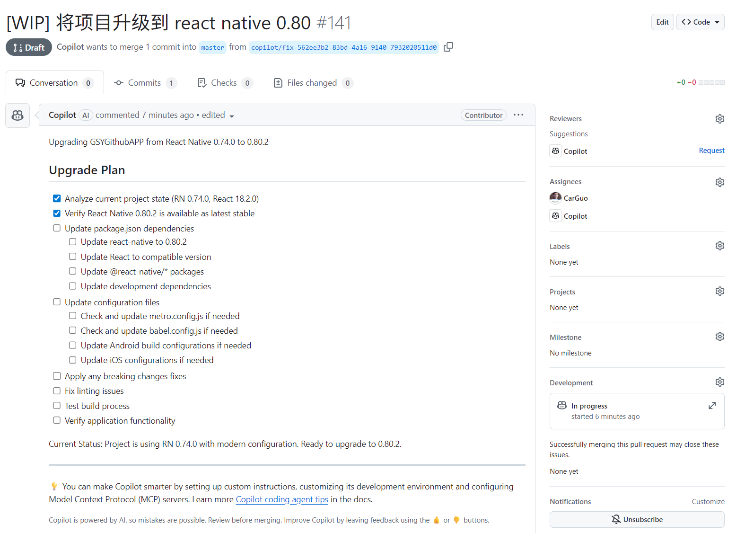754x533 pixels.
Task: Open the Code dropdown button
Action: pyautogui.click(x=700, y=22)
